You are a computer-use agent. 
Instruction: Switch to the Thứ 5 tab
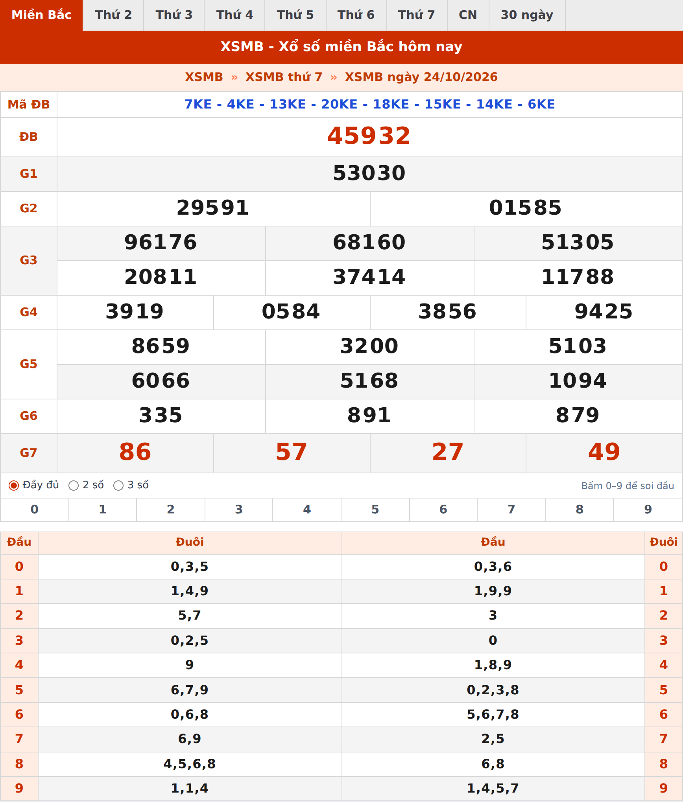(x=295, y=15)
